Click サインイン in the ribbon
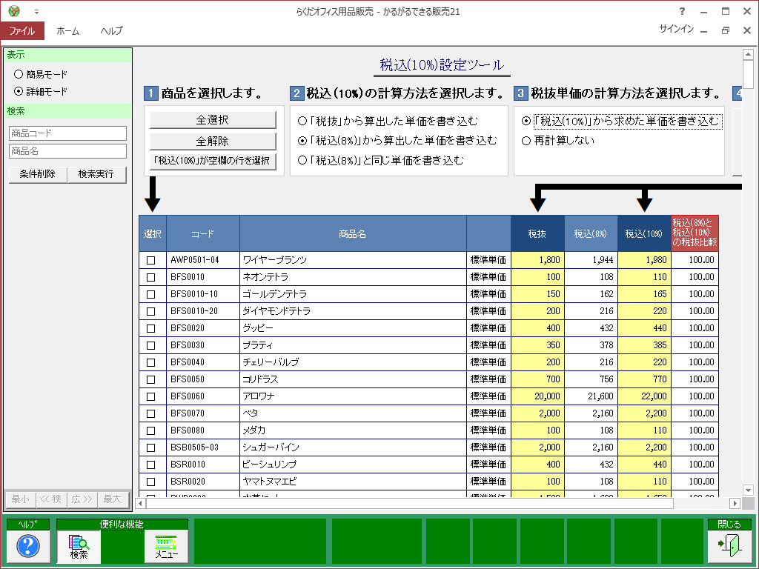The width and height of the screenshot is (759, 569). (676, 29)
